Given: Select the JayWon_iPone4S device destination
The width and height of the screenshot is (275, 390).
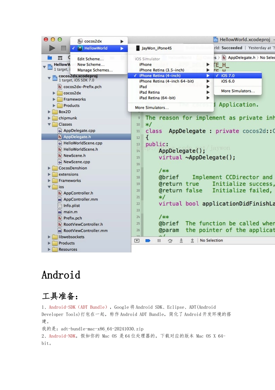Looking at the screenshot, I should tap(171, 48).
